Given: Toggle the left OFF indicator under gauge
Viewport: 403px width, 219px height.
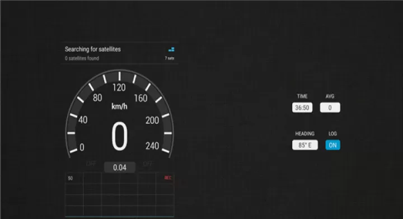Looking at the screenshot, I should coord(91,164).
